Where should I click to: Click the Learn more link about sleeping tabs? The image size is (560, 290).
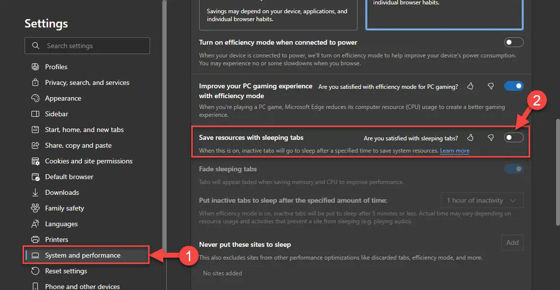(454, 151)
